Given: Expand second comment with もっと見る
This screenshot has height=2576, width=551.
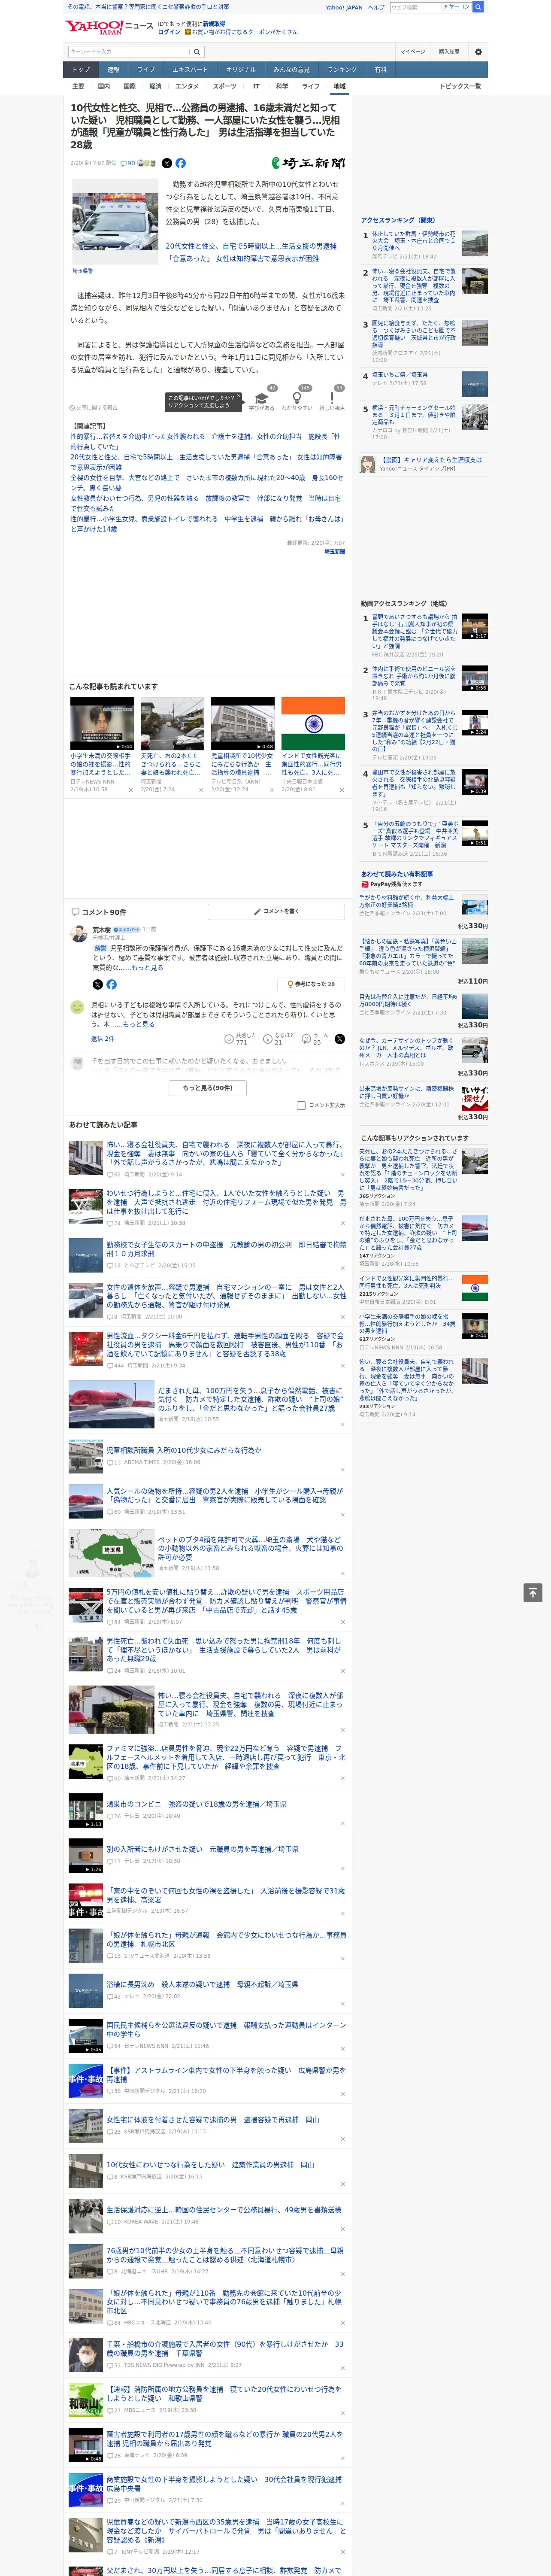Looking at the screenshot, I should coord(139,1024).
